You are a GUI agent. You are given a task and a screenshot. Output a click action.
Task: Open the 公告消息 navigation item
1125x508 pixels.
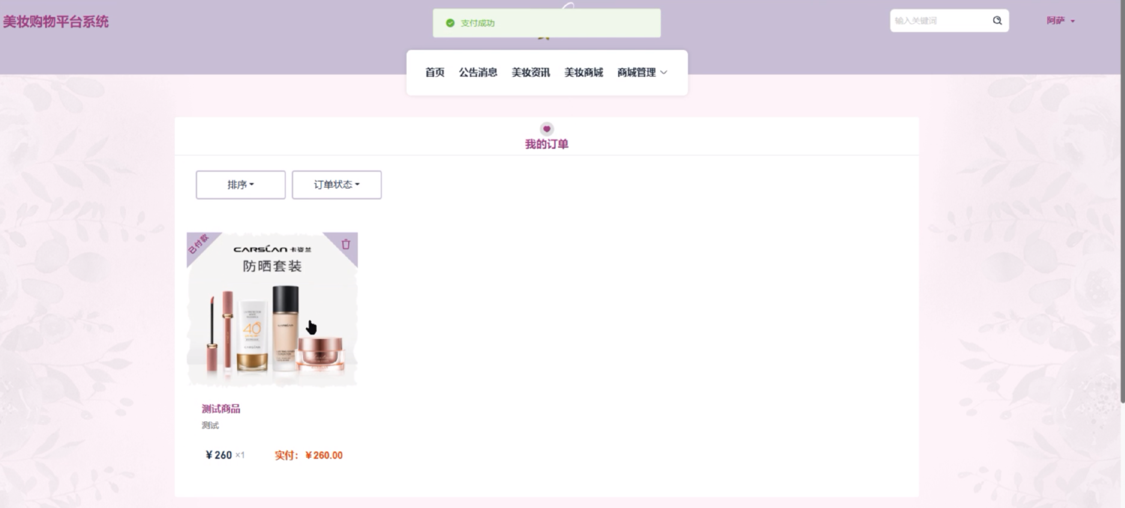click(x=478, y=72)
